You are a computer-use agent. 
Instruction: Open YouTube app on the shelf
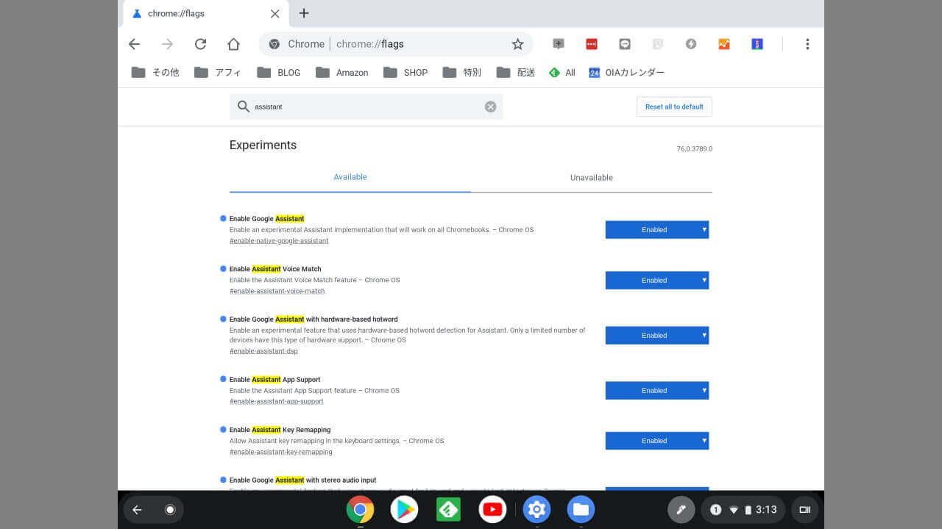click(x=492, y=509)
